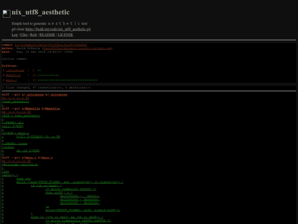This screenshot has height=224, width=298.
Task: Open .gitignore in the diffstat list
Action: pyautogui.click(x=15, y=70)
